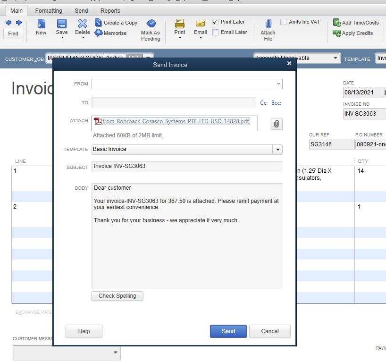Click the New invoice icon
Image resolution: width=386 pixels, height=362 pixels.
(41, 24)
